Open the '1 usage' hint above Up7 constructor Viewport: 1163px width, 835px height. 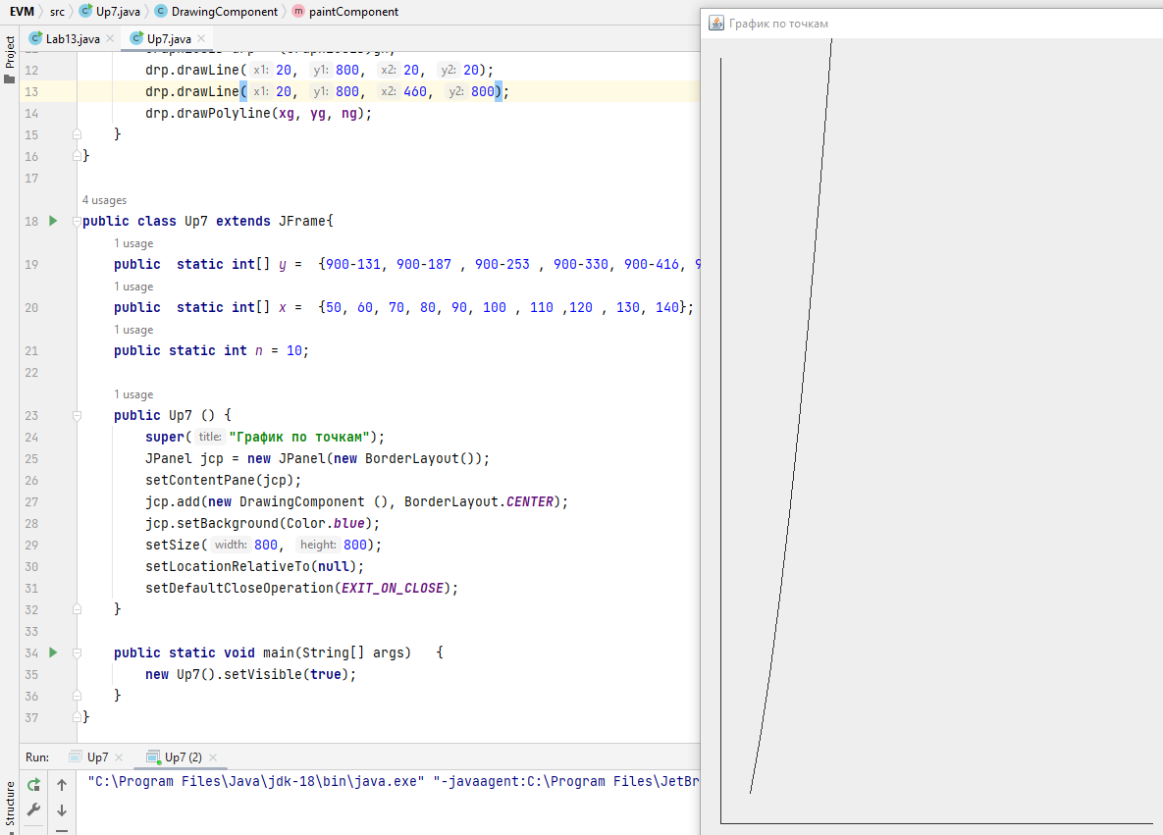click(133, 394)
